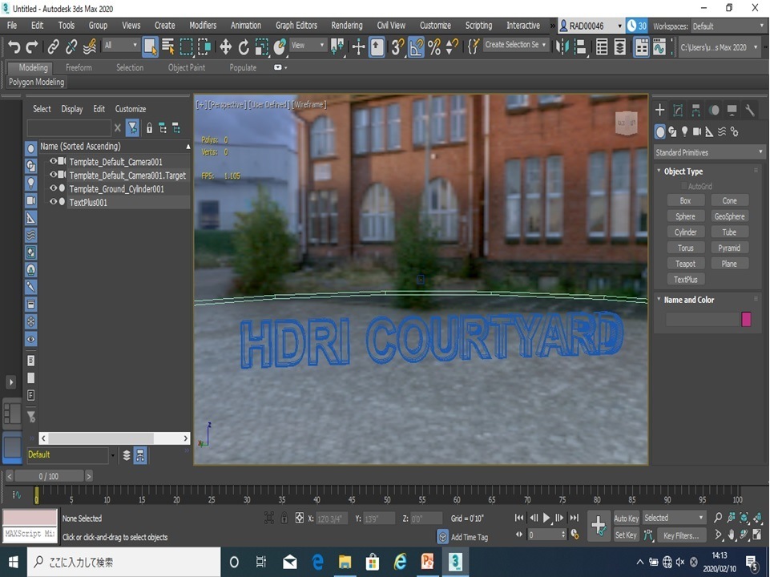This screenshot has height=577, width=770.
Task: Click the GeoSphere button
Action: pos(729,216)
